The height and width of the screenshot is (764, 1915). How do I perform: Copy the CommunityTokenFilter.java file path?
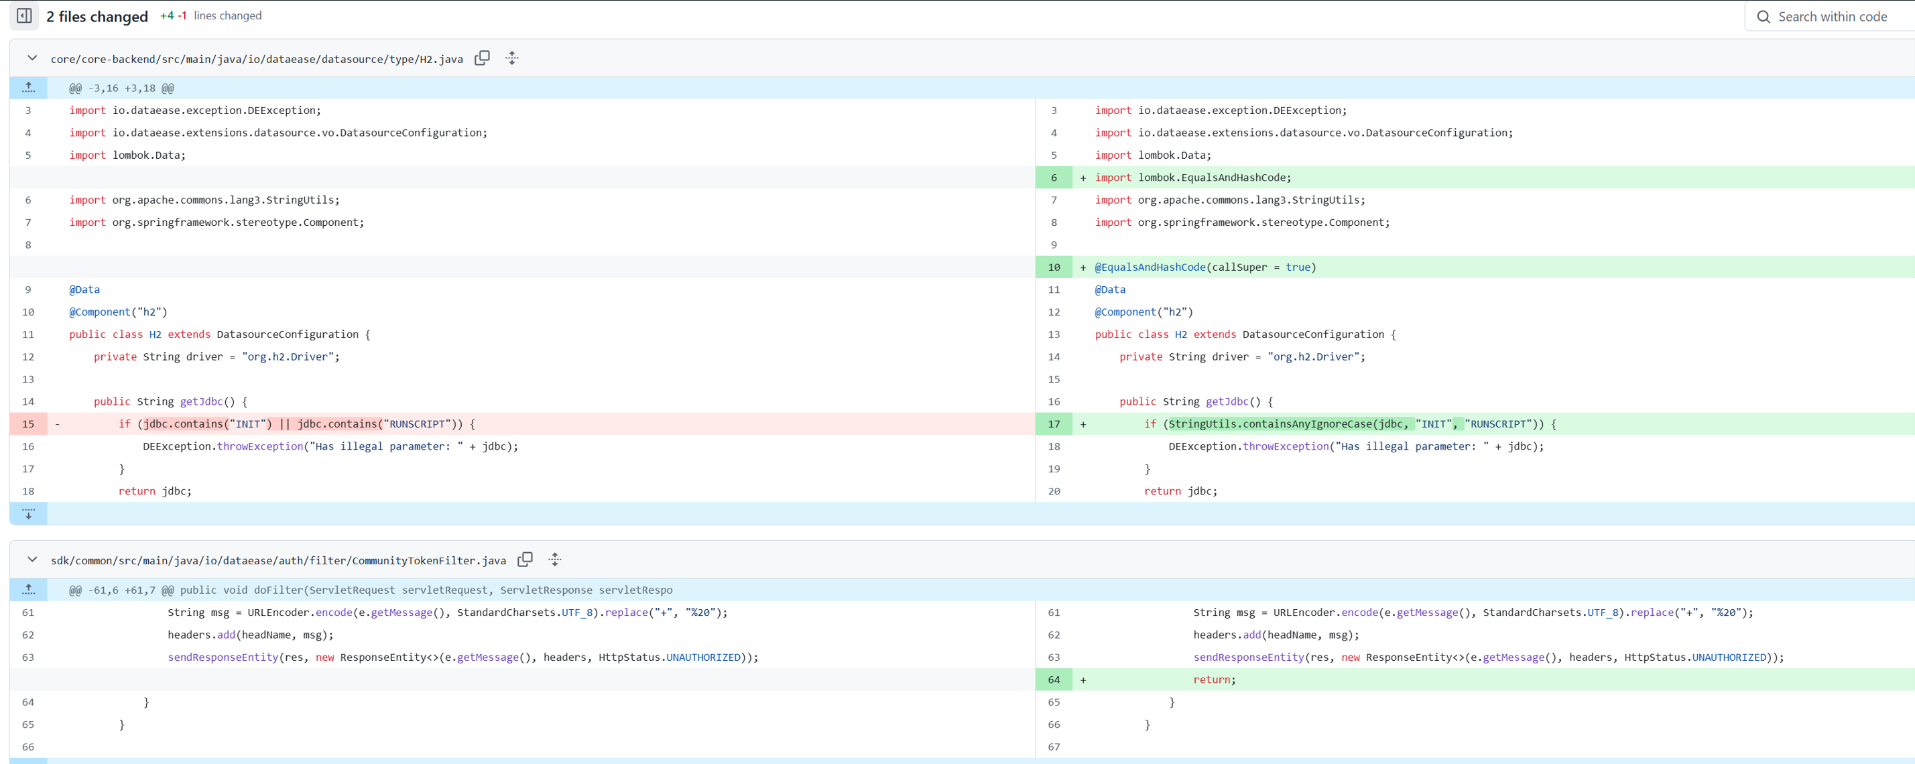(x=525, y=560)
